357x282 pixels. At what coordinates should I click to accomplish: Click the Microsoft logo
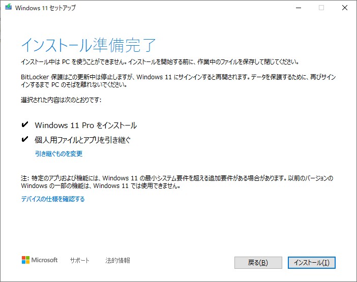[40, 260]
